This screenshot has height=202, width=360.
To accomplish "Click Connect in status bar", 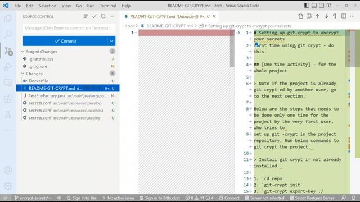I will click(229, 198).
